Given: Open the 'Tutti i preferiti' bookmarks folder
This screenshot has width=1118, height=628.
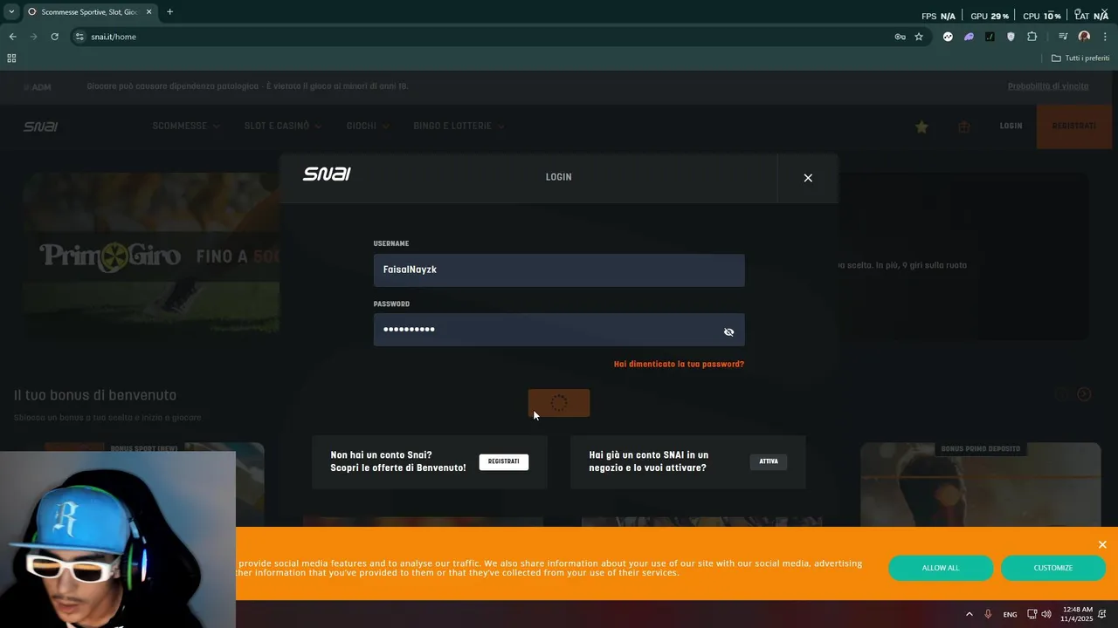Looking at the screenshot, I should pos(1080,58).
